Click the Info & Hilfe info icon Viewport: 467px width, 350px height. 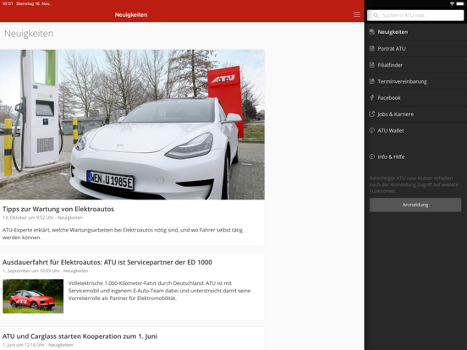coord(371,156)
